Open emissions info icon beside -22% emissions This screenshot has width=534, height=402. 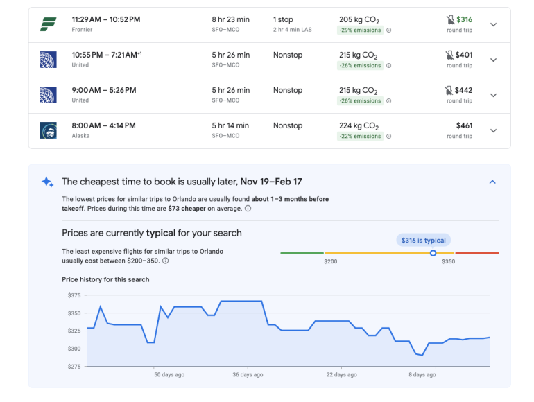coord(388,137)
